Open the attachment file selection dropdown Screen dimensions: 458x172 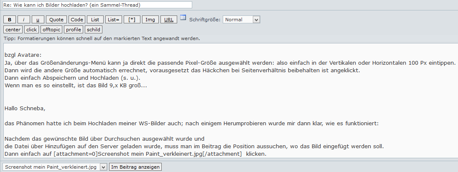tap(54, 167)
